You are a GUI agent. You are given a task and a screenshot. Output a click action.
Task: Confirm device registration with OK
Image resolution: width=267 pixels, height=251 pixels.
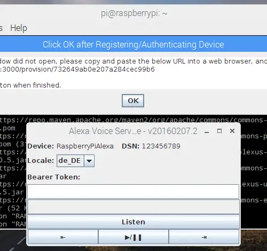[133, 101]
